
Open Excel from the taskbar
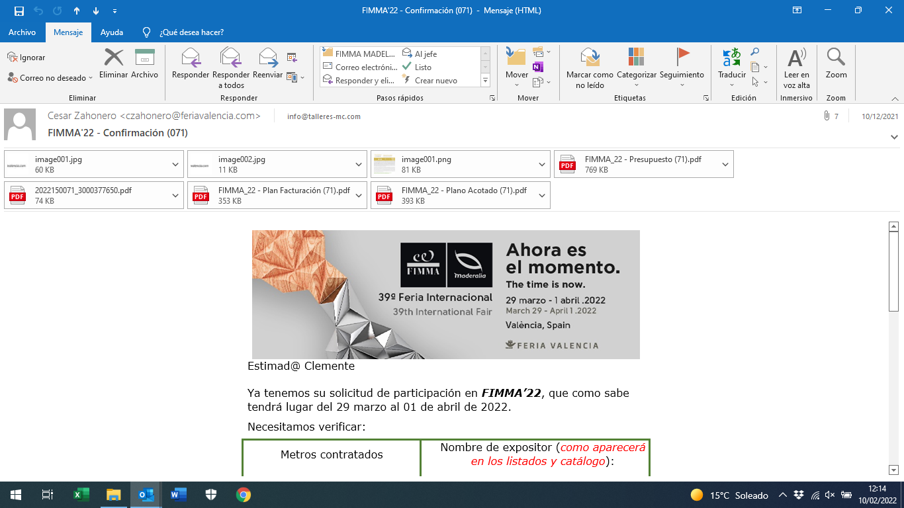[x=81, y=495]
